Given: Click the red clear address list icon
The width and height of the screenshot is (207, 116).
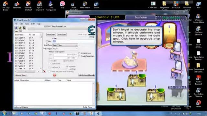Looking at the screenshot, I should pyautogui.click(x=55, y=75).
